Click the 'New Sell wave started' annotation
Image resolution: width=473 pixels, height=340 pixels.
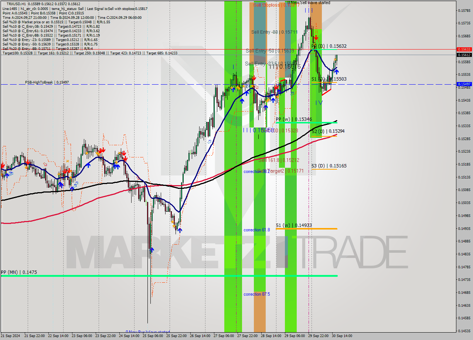pyautogui.click(x=309, y=3)
